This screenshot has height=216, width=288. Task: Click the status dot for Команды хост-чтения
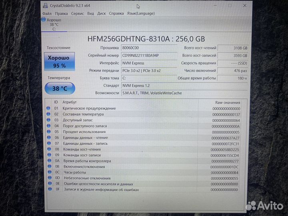tap(49, 149)
